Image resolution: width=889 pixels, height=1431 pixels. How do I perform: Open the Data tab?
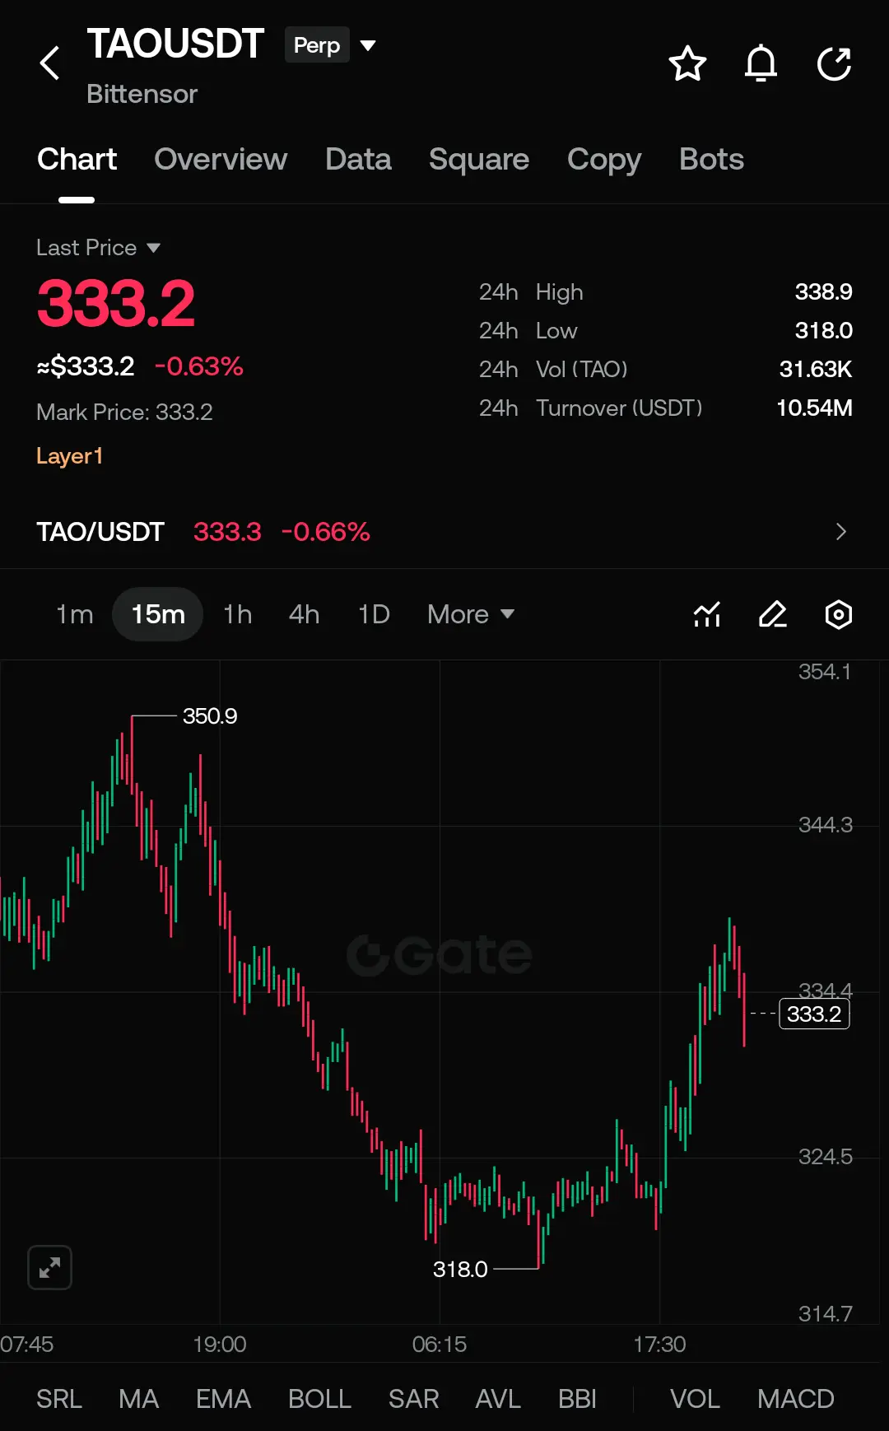(x=358, y=159)
